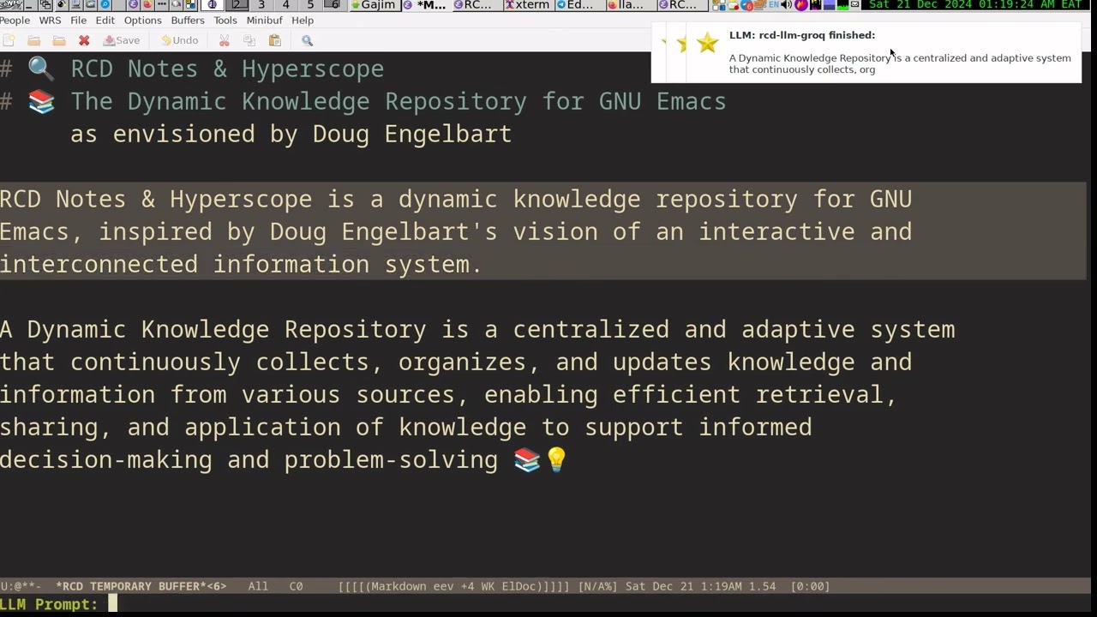Click the LLM Prompt minibuffer input
1097x617 pixels.
pos(600,605)
